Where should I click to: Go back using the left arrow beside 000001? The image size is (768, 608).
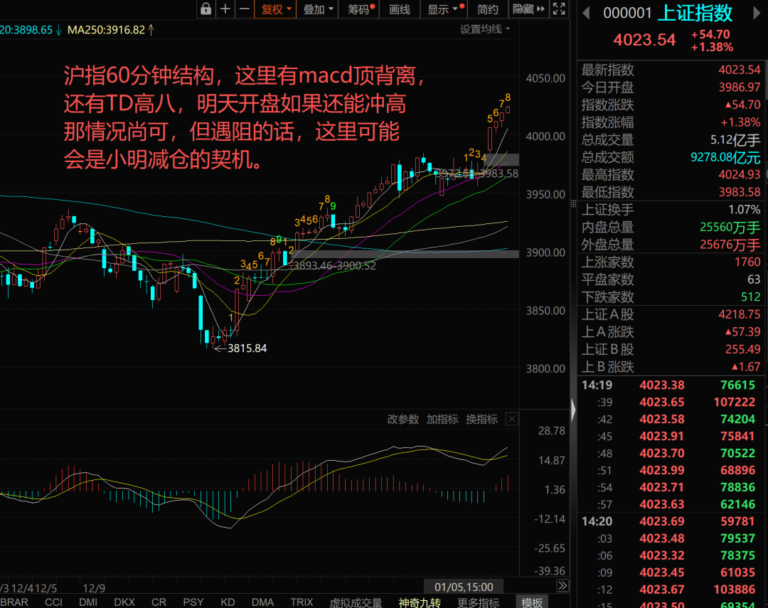tap(585, 12)
